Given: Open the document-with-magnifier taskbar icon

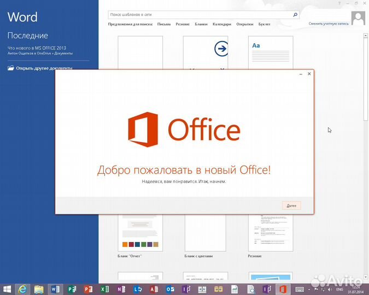Looking at the screenshot, I should tap(251, 290).
